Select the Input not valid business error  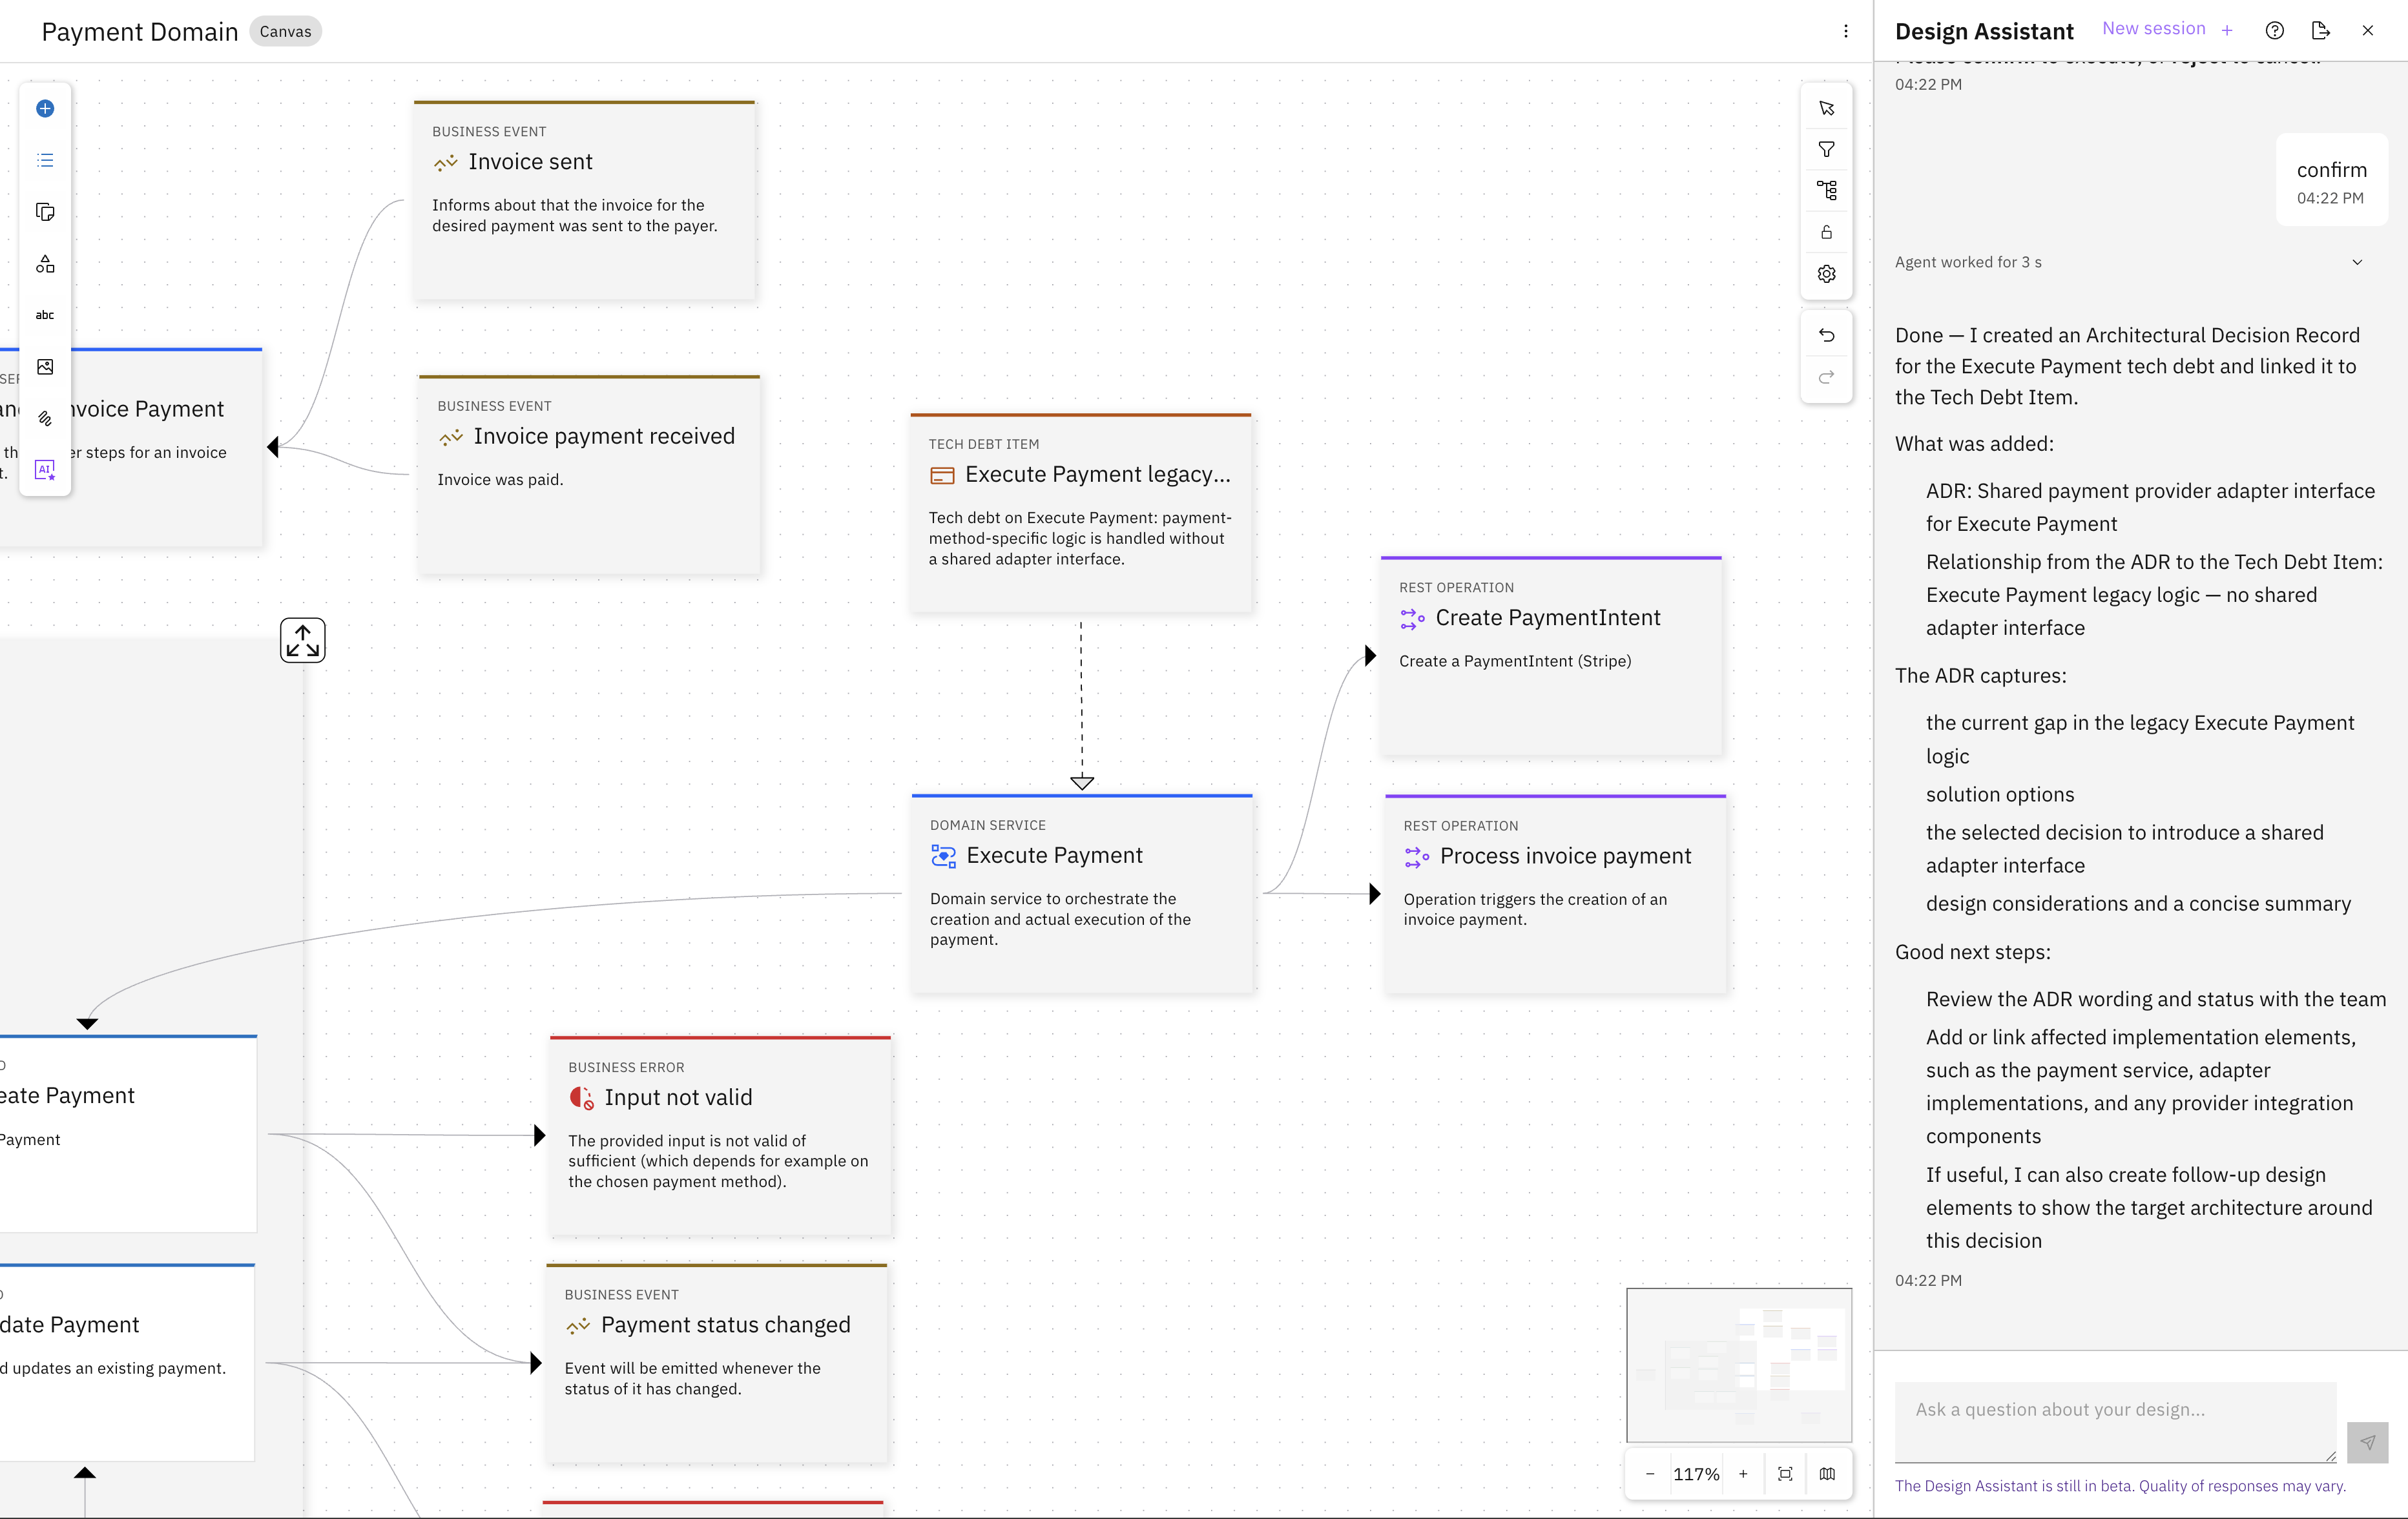point(720,1135)
